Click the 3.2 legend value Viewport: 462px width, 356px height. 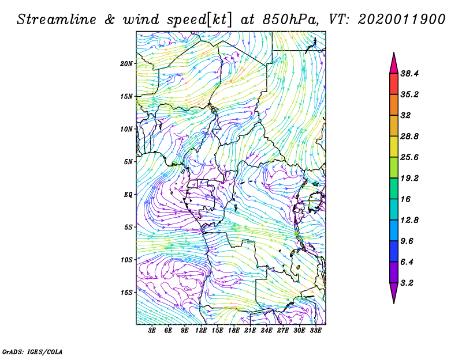point(407,283)
